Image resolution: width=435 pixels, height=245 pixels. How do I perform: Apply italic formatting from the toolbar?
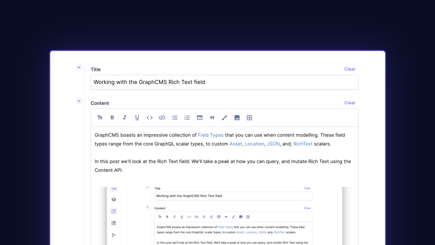coord(124,117)
